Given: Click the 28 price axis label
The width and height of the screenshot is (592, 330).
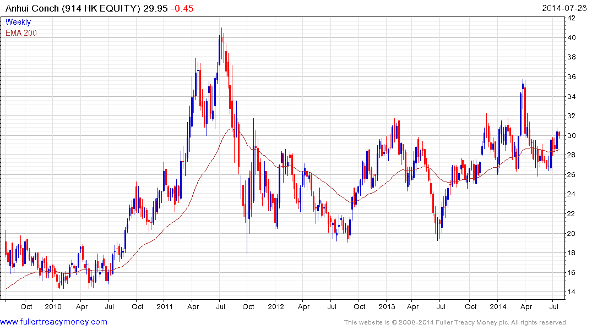Looking at the screenshot, I should click(572, 155).
